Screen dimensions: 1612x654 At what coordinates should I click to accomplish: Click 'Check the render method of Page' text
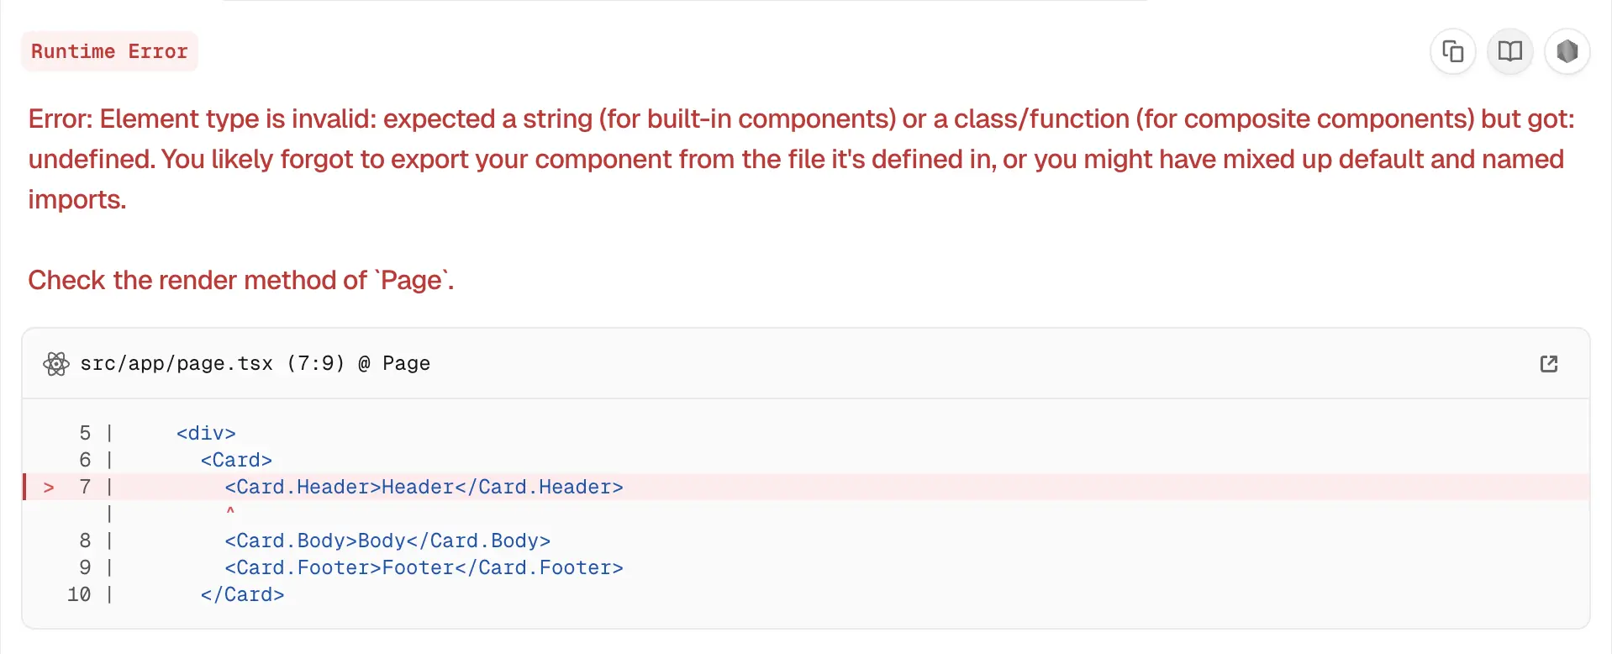coord(240,280)
